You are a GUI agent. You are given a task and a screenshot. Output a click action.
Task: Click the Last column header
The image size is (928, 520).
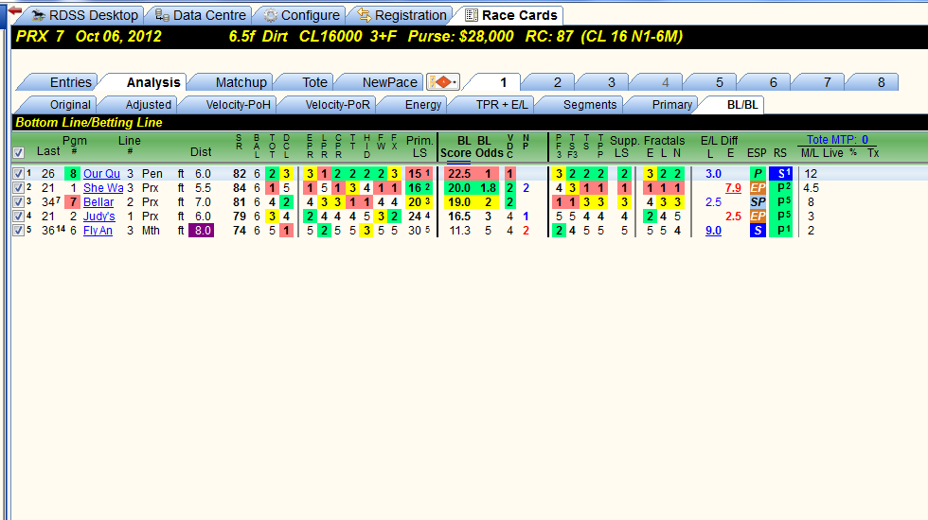pyautogui.click(x=48, y=151)
